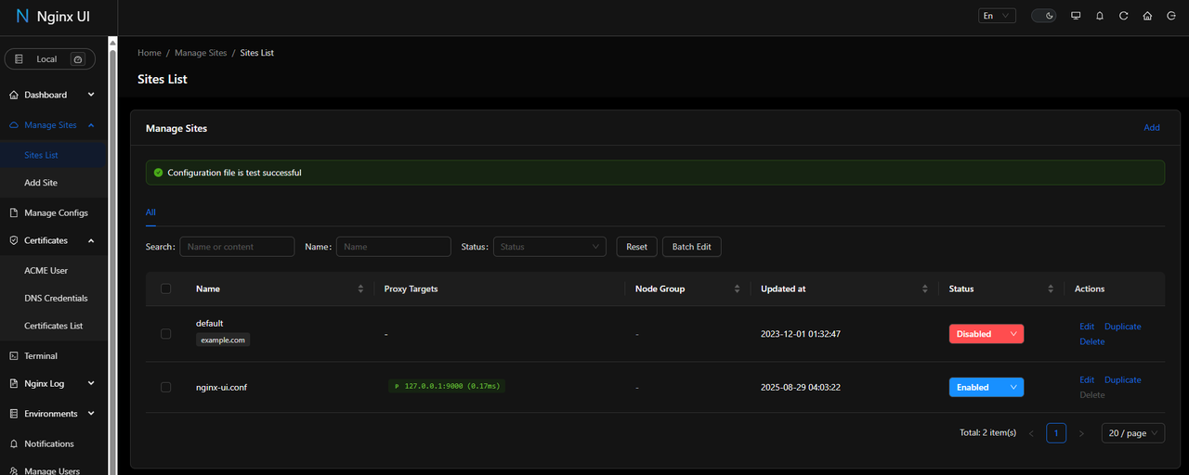Duplicate the default site
This screenshot has height=475, width=1189.
[1123, 327]
